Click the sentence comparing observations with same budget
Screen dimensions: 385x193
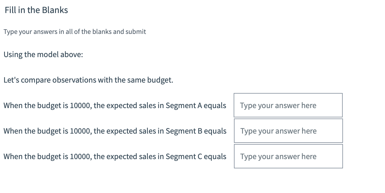coord(88,80)
